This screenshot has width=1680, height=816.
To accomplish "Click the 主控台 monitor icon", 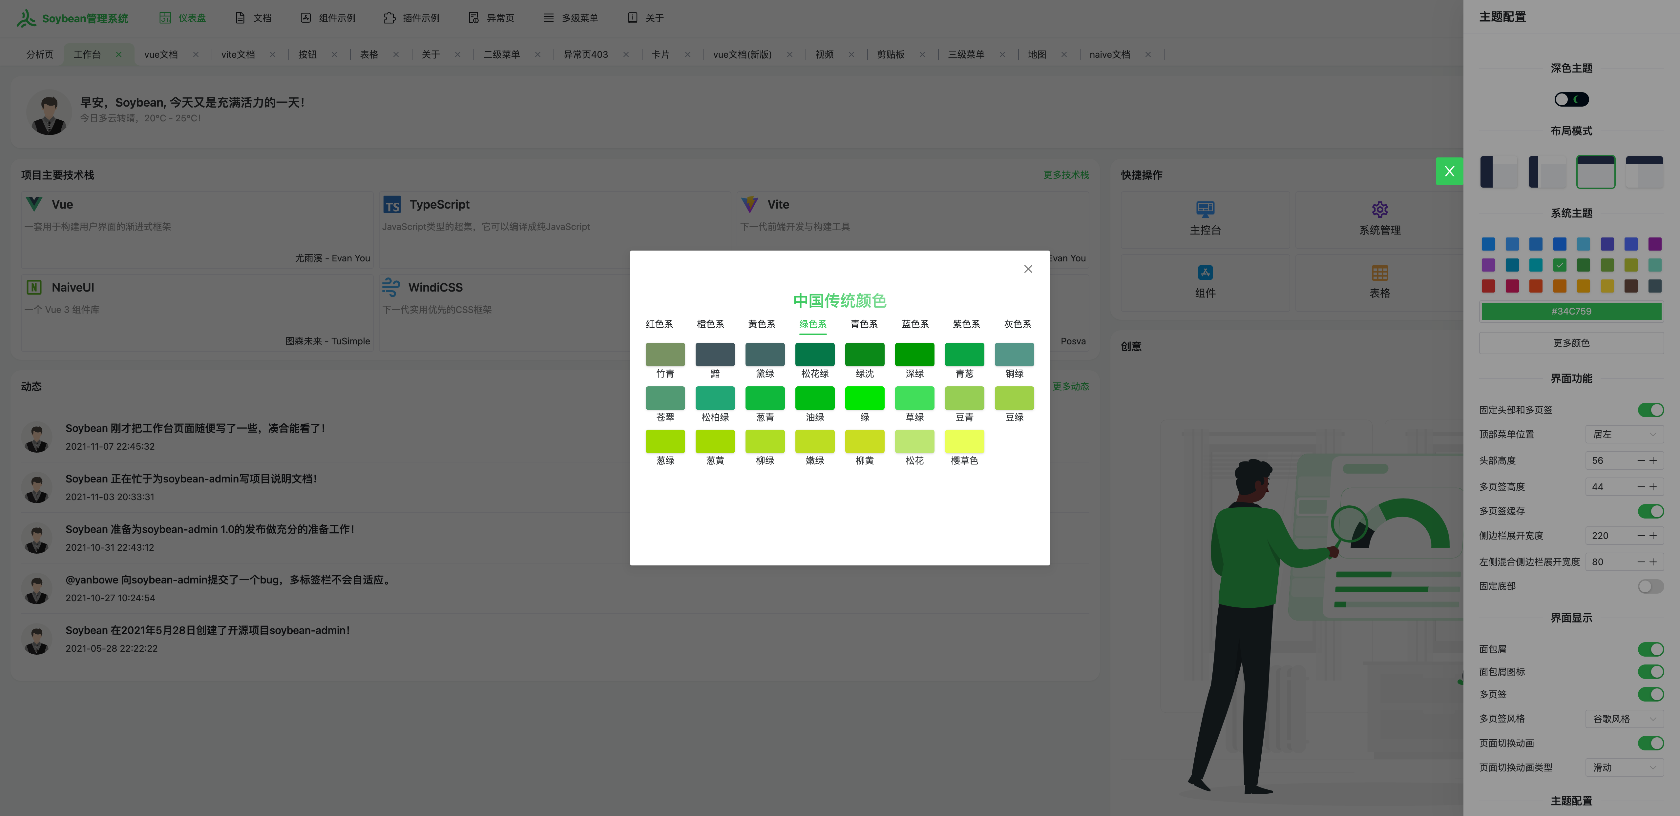I will (x=1205, y=209).
